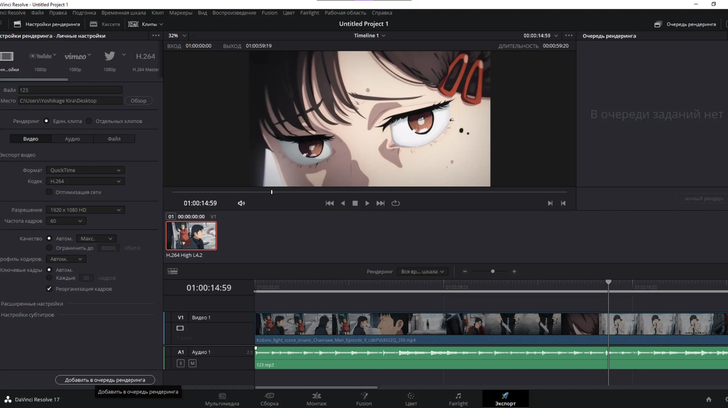Open the project home icon
The width and height of the screenshot is (728, 408).
[x=709, y=399]
